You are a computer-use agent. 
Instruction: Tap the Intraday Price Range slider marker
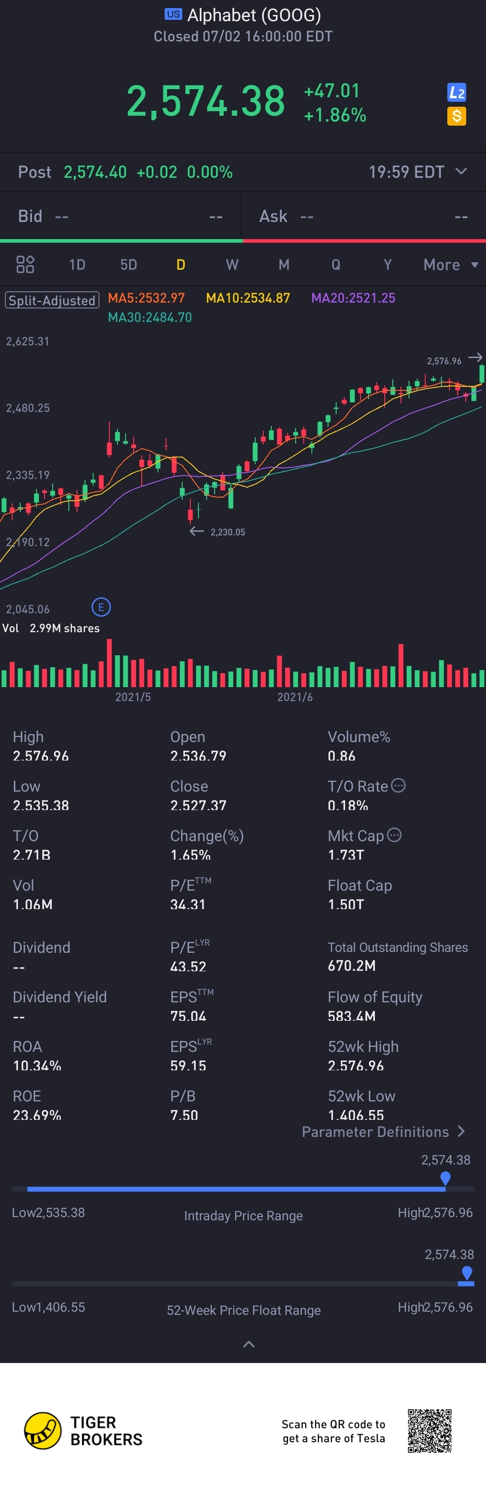point(445,1178)
